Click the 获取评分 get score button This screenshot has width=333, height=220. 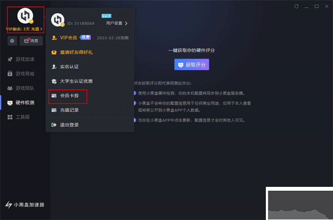(x=191, y=65)
